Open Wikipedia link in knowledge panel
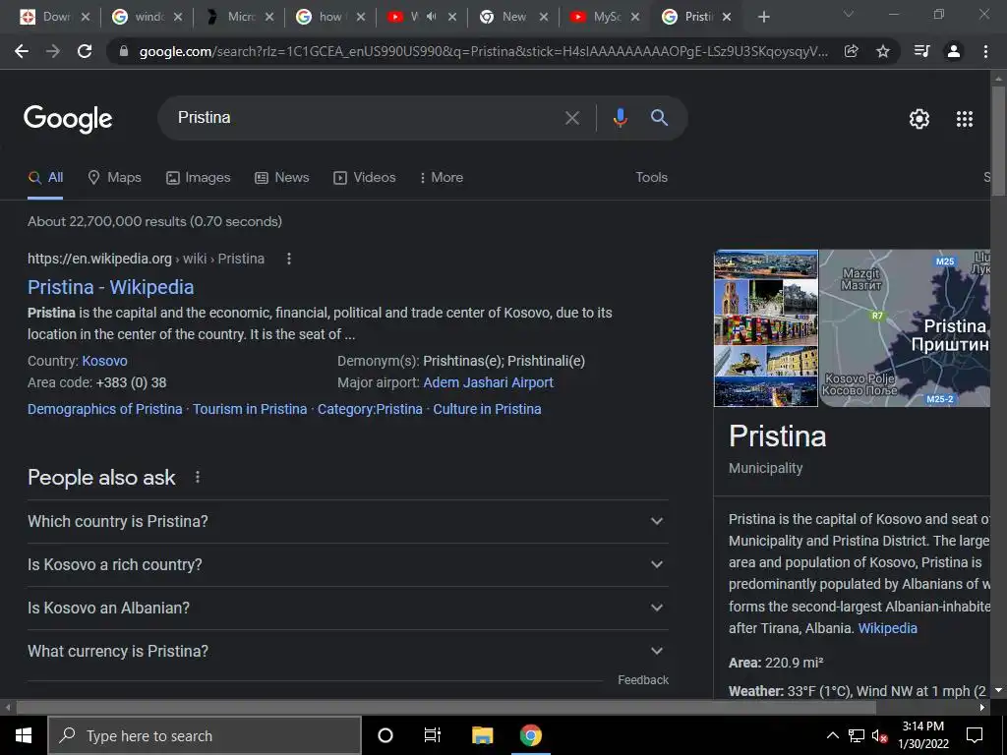 [888, 628]
